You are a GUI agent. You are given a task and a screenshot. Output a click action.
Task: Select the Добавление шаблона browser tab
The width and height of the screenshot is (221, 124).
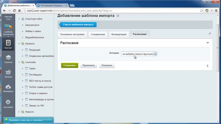(x=19, y=6)
